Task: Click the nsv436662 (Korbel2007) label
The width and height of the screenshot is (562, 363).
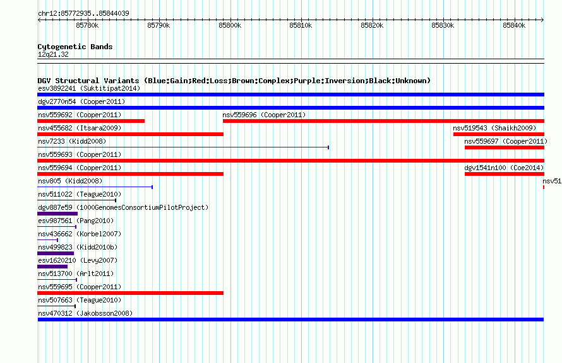Action: (80, 234)
